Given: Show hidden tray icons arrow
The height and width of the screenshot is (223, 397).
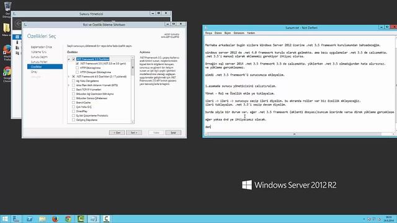Looking at the screenshot, I should coord(364,219).
